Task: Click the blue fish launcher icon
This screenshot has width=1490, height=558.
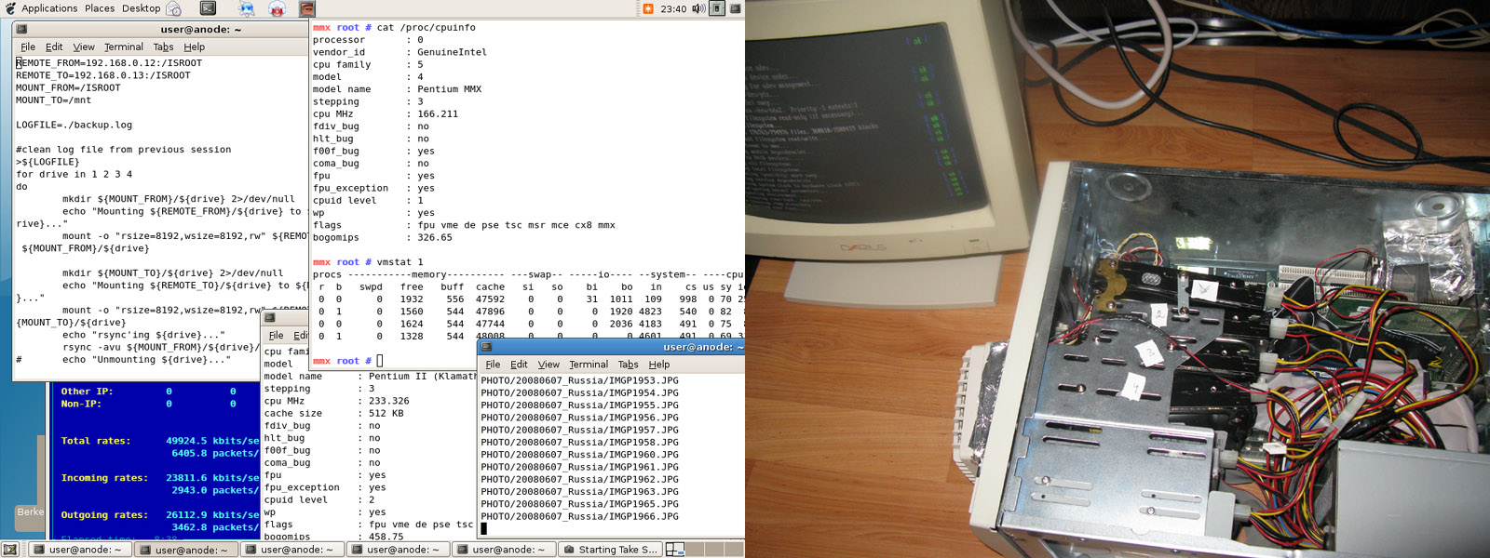Action: tap(247, 8)
